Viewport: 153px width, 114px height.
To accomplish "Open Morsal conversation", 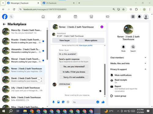I will coord(23,60).
